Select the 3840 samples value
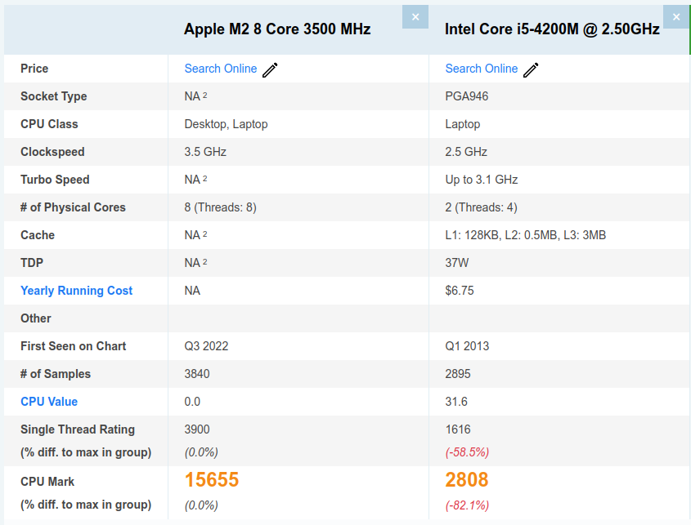The width and height of the screenshot is (691, 525). pos(197,374)
